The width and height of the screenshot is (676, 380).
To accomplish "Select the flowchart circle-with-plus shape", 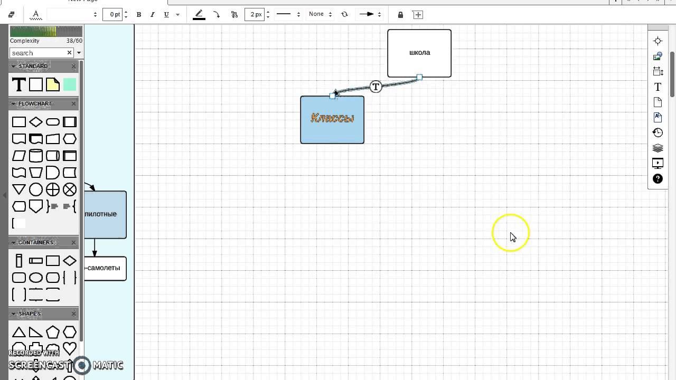I will [53, 189].
